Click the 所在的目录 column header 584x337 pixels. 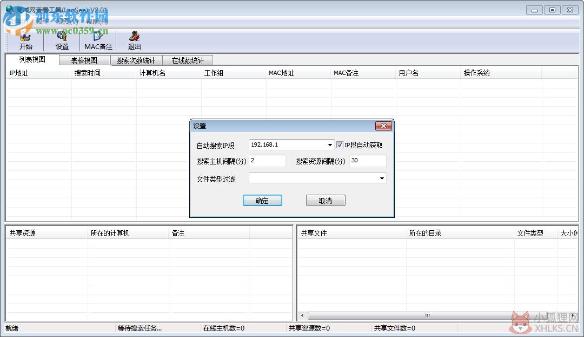coord(460,233)
